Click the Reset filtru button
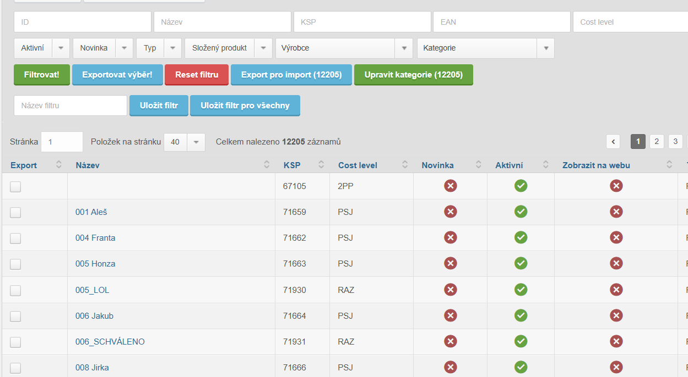688x377 pixels. coord(197,75)
